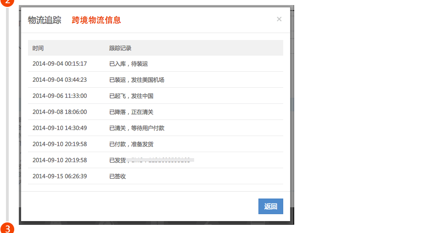Click the blue 返回 button
The image size is (448, 233).
270,206
